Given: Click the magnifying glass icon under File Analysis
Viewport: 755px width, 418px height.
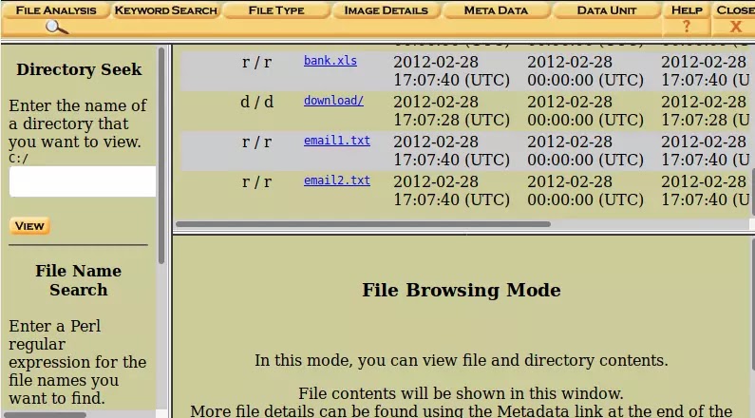Looking at the screenshot, I should click(57, 28).
